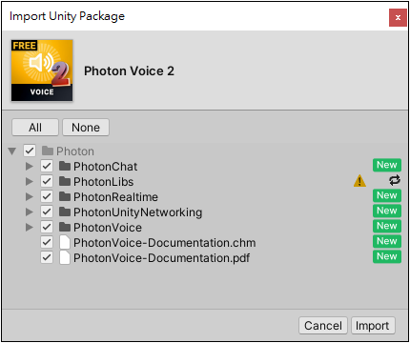410x343 pixels.
Task: Expand the PhotonVoice folder arrow
Action: click(30, 227)
